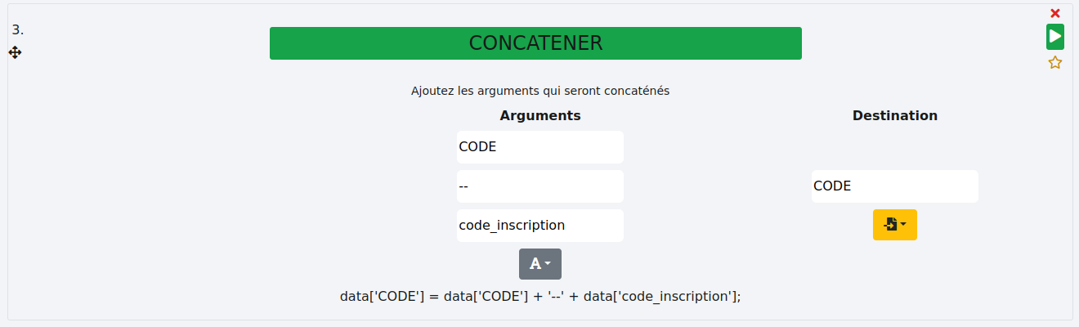Click the Arguments column heading
The width and height of the screenshot is (1079, 327).
539,116
